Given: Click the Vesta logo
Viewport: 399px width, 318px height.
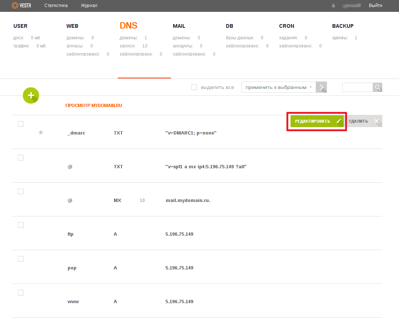Looking at the screenshot, I should click(22, 5).
